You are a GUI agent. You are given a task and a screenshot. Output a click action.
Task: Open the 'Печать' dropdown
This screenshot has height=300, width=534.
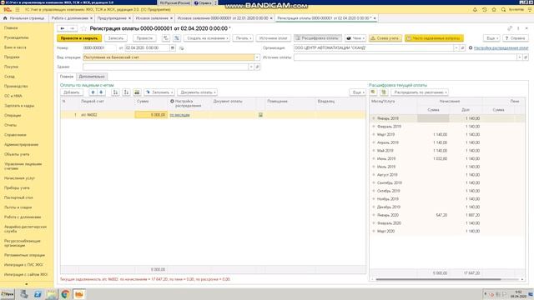point(243,38)
